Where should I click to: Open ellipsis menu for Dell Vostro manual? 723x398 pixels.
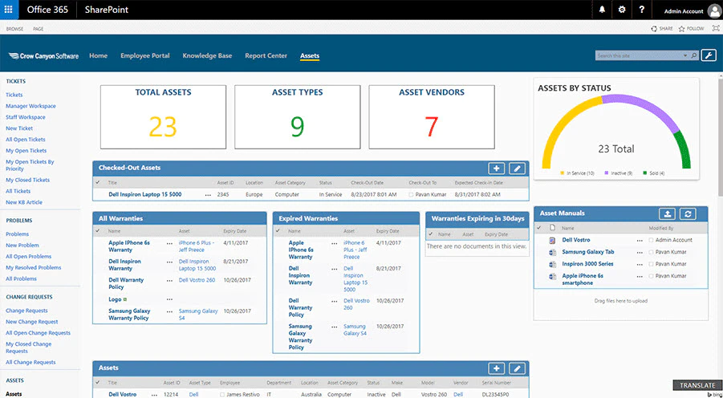[640, 240]
